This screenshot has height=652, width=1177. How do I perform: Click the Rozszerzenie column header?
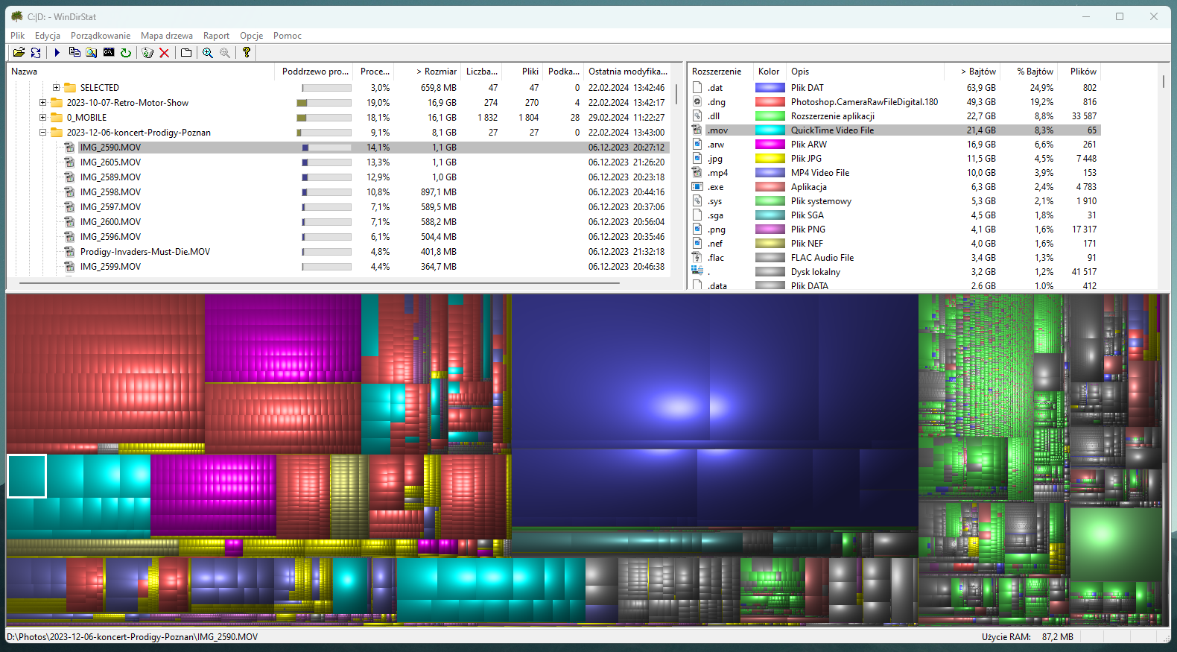pos(717,72)
